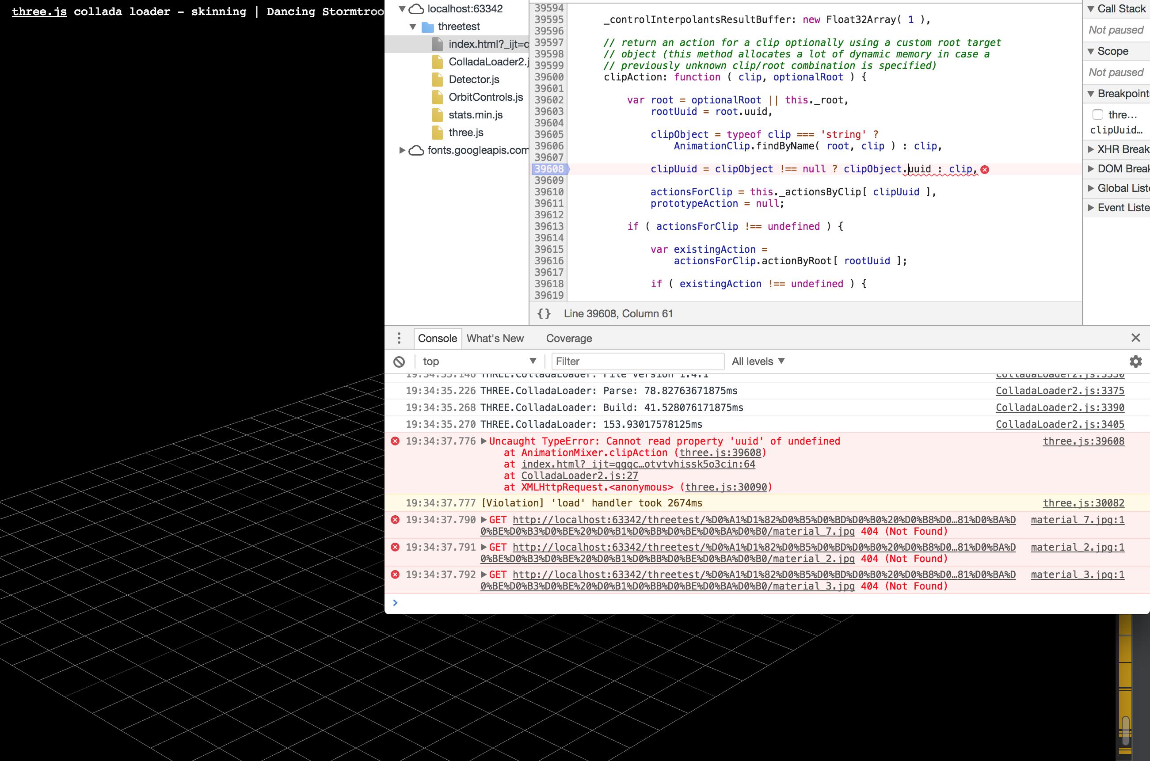Open ColladaLoader2.js in the navigator panel

[487, 61]
